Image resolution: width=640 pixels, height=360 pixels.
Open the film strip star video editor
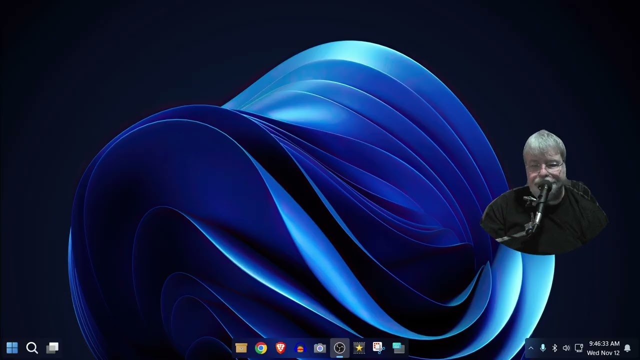(359, 348)
